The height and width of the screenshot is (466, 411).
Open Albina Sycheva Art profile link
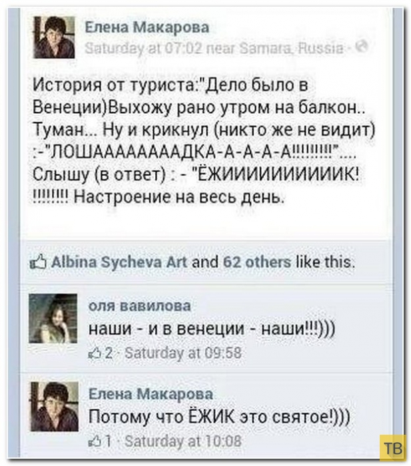(119, 262)
